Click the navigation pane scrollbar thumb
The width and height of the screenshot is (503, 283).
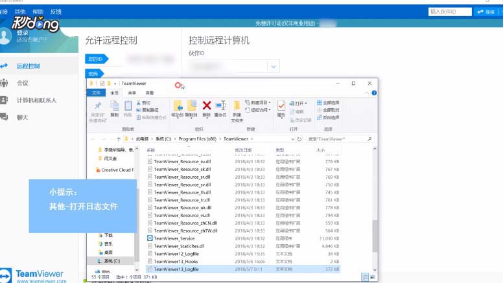point(137,224)
